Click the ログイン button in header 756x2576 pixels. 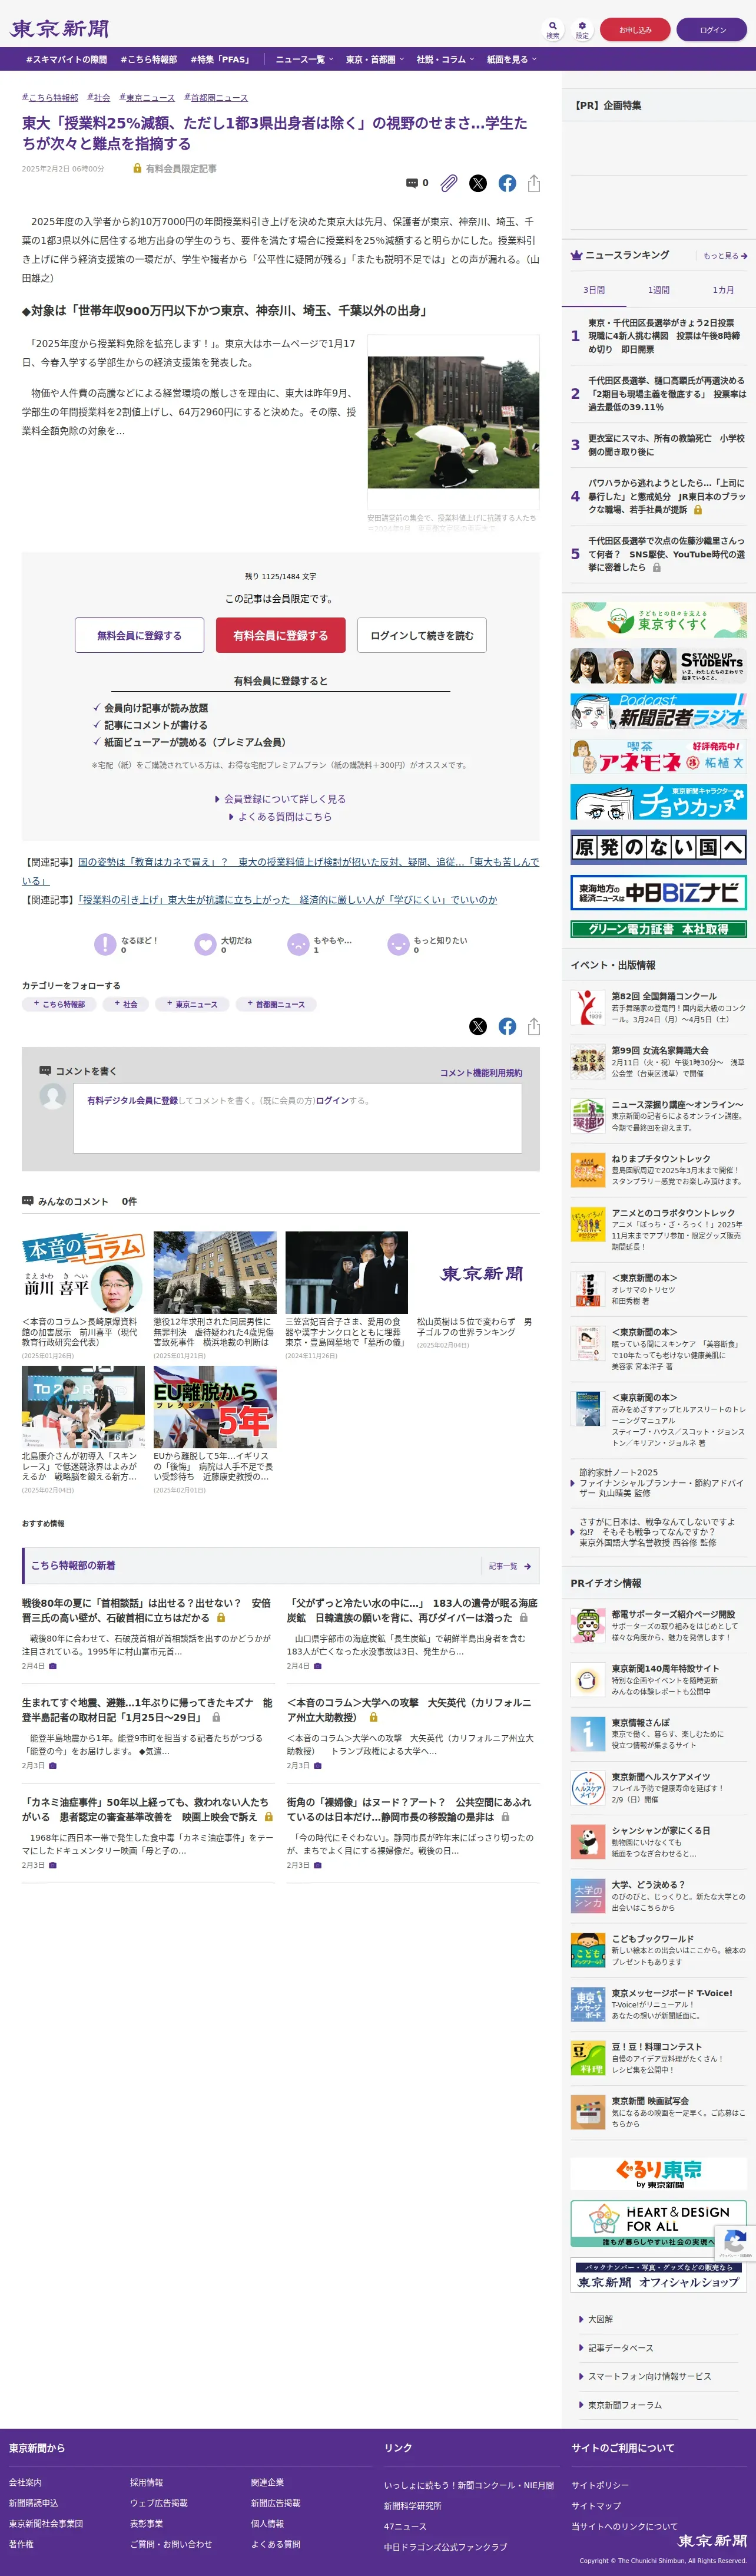[713, 30]
